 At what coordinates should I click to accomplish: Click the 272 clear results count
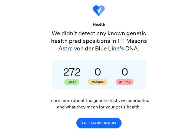tap(72, 72)
